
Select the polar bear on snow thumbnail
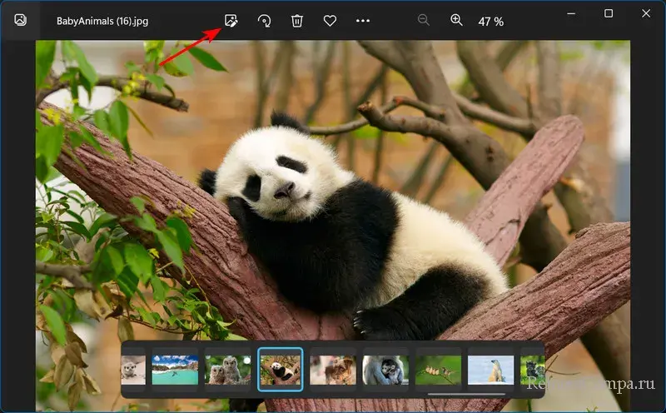[x=490, y=370]
